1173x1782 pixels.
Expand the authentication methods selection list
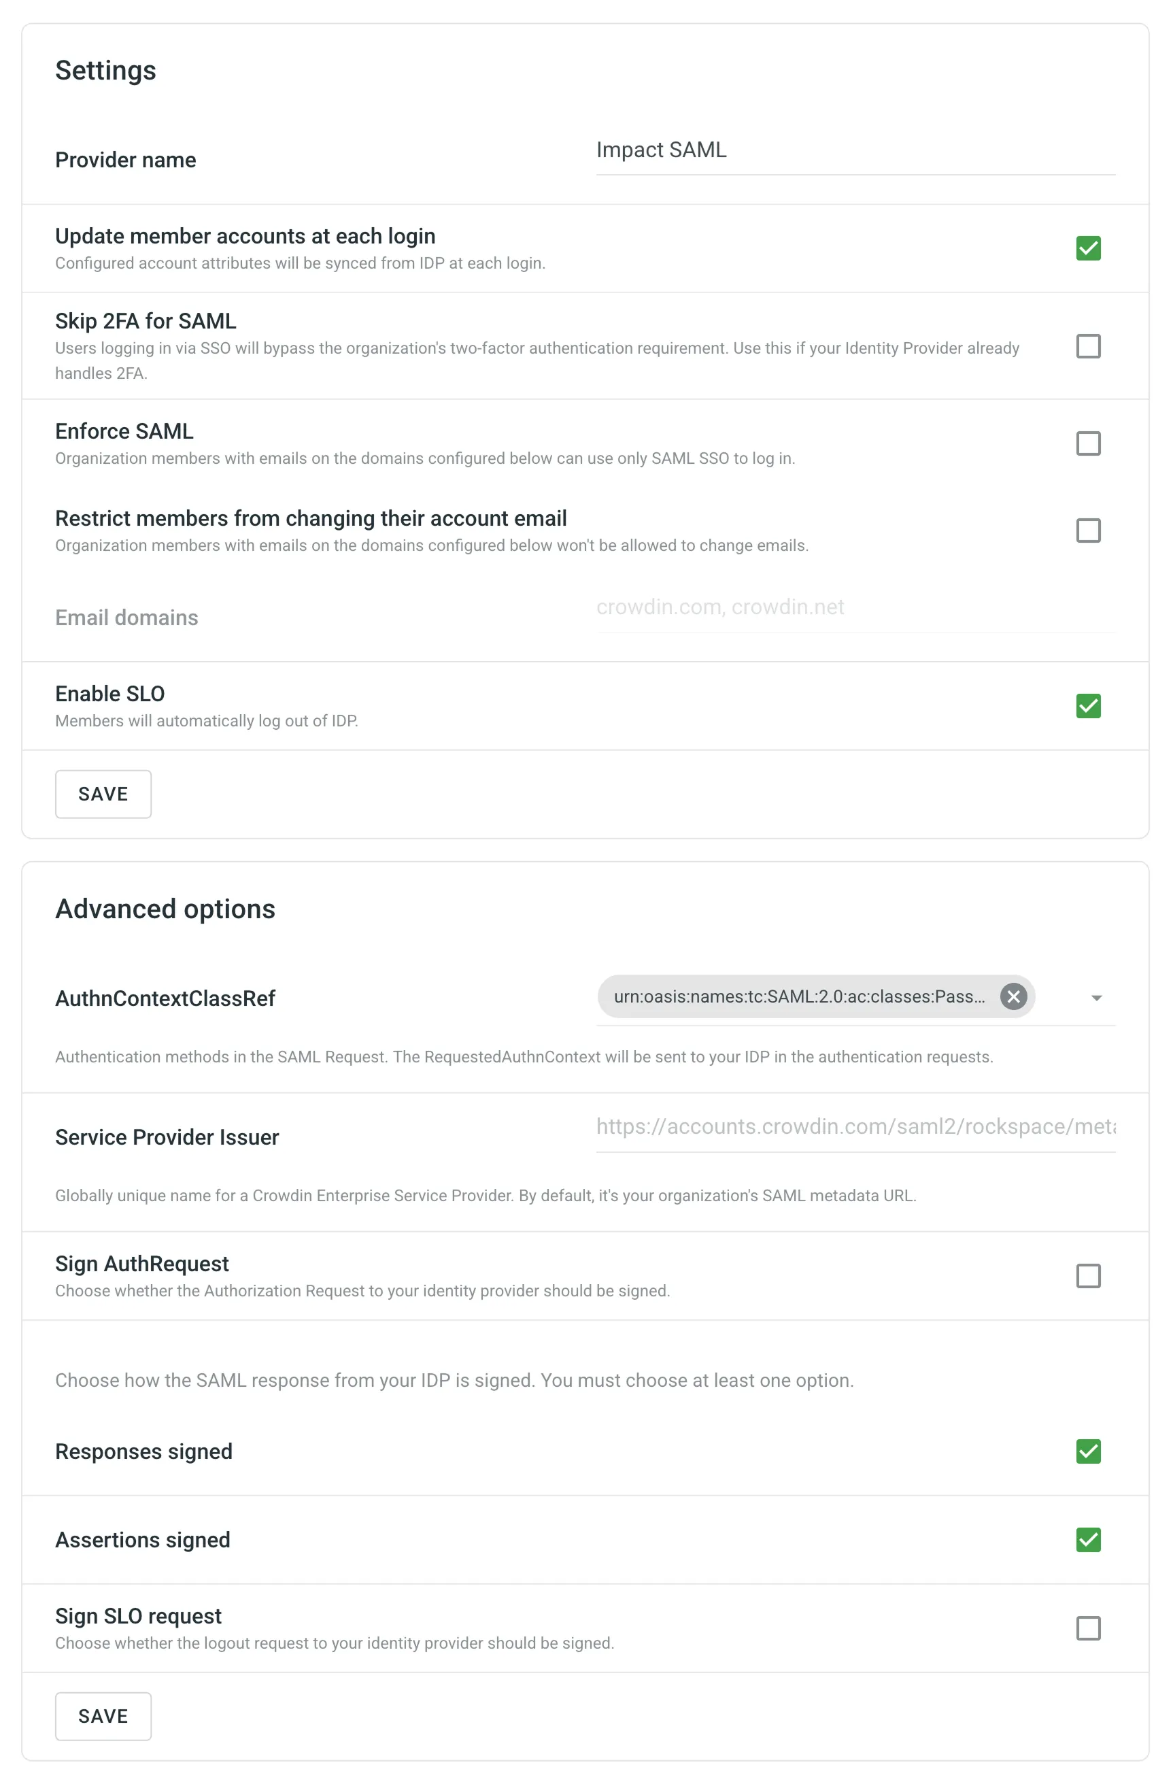pyautogui.click(x=1096, y=996)
